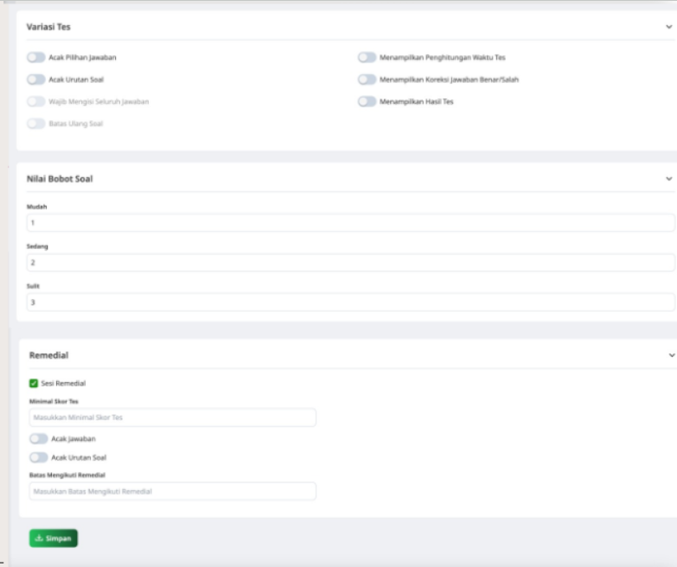Click the Sedang weight input field

(x=350, y=263)
